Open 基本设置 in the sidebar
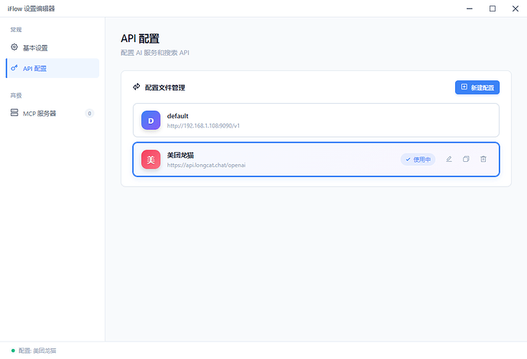The height and width of the screenshot is (359, 527). (34, 47)
